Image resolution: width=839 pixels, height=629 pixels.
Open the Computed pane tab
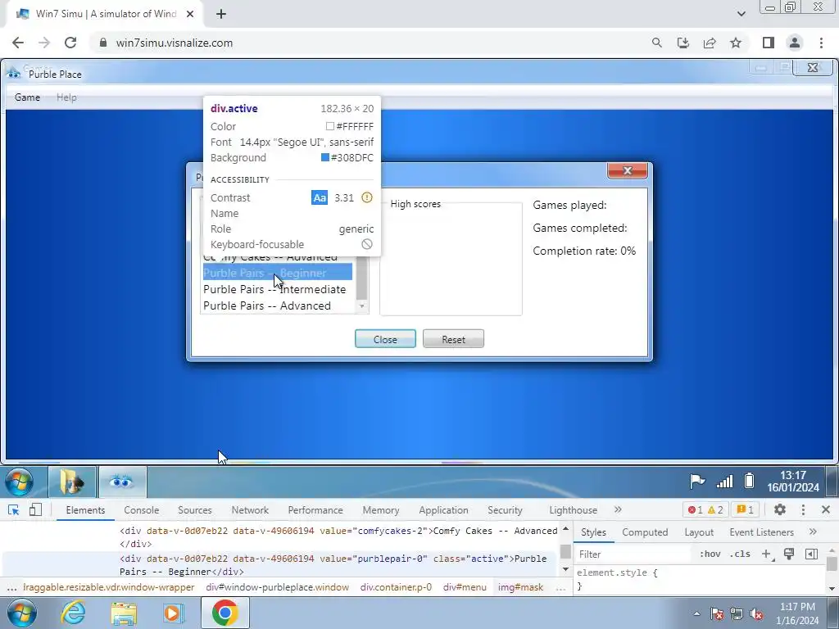(x=645, y=532)
